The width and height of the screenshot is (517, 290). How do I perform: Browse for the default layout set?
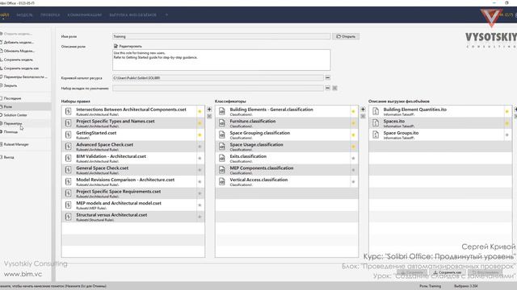[327, 88]
